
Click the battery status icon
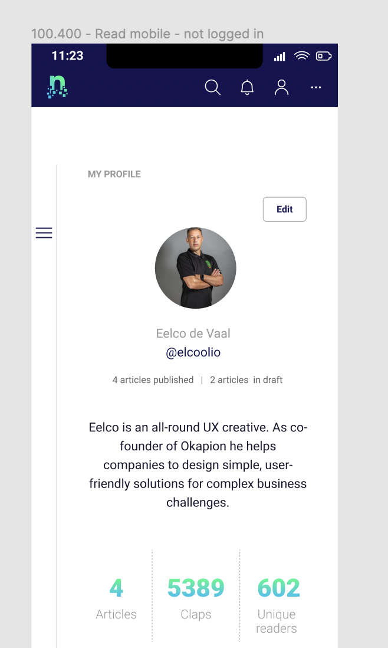[x=324, y=56]
